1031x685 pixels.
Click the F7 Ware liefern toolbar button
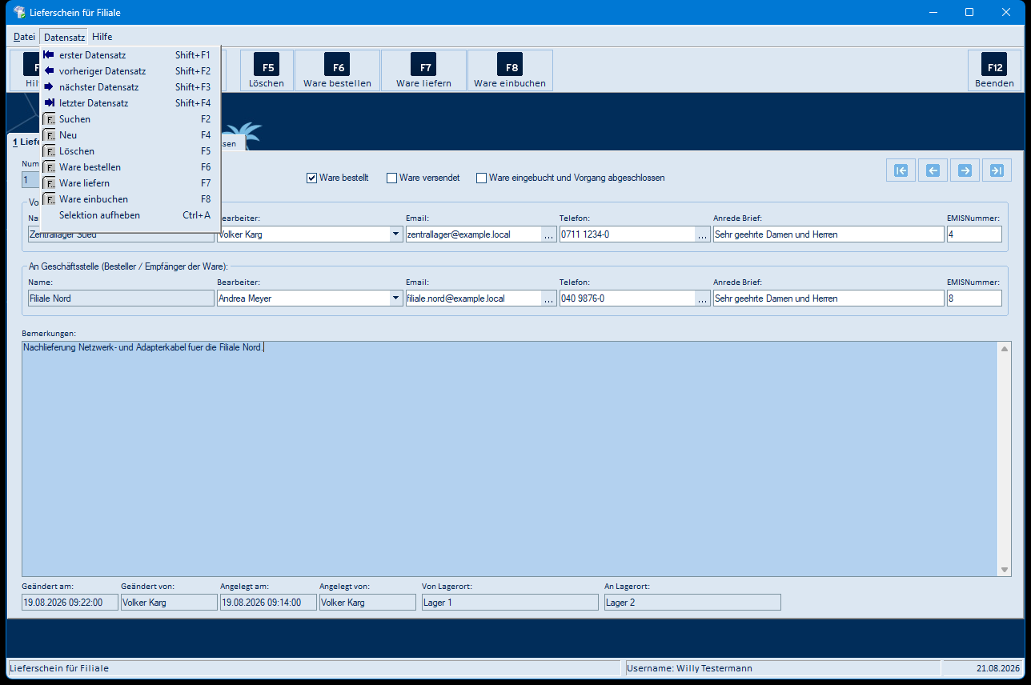pyautogui.click(x=423, y=70)
